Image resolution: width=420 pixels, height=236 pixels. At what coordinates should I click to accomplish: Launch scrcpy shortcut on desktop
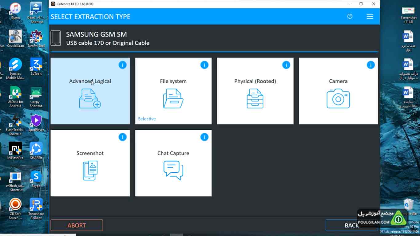[36, 97]
